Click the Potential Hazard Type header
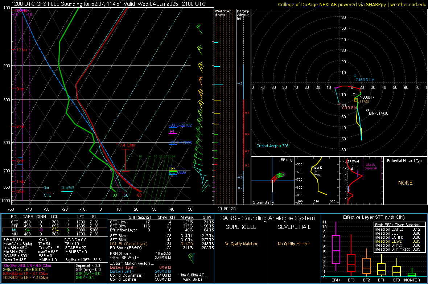This screenshot has height=284, width=428. pyautogui.click(x=405, y=161)
